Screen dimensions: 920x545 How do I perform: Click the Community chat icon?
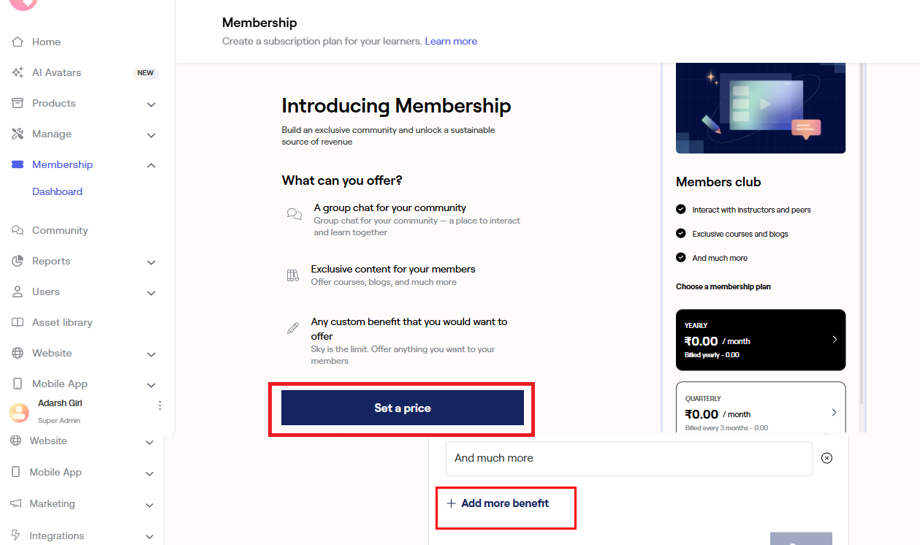coord(18,231)
